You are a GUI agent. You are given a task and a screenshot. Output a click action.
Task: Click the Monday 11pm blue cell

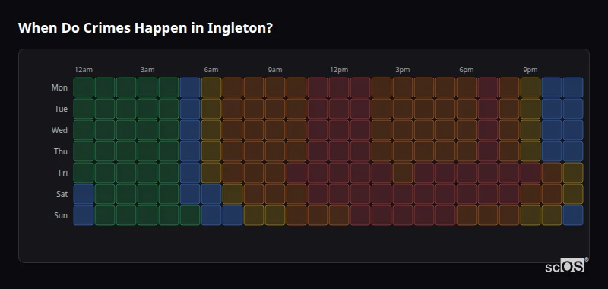[573, 87]
